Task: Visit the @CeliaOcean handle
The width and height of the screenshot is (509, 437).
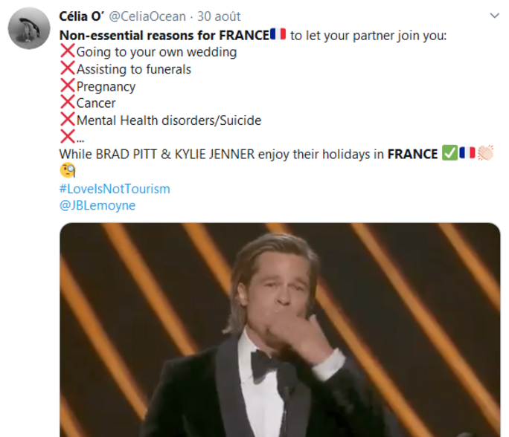Action: pos(150,16)
